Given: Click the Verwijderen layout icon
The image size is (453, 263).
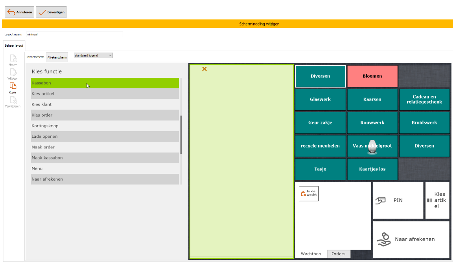Looking at the screenshot, I should click(x=13, y=100).
